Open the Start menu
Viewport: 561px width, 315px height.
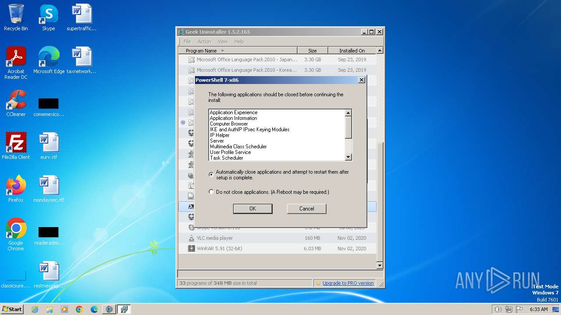tap(12, 309)
